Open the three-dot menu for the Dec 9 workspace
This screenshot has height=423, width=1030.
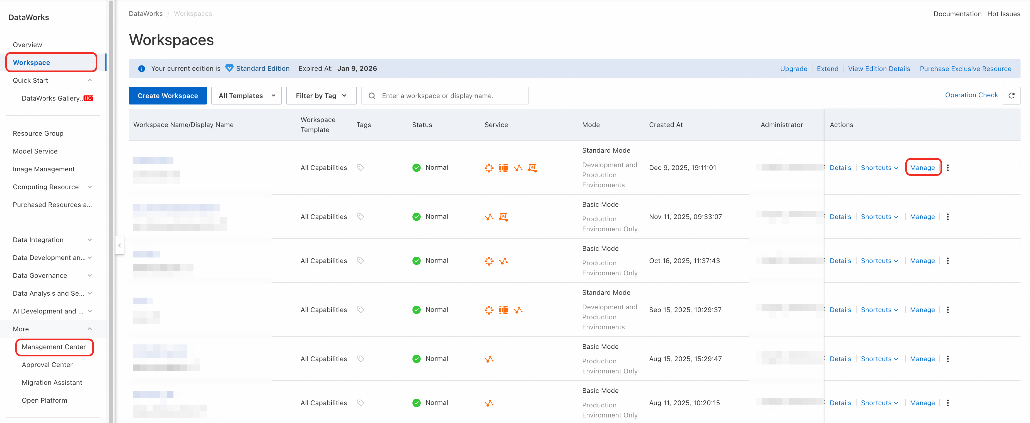(948, 168)
